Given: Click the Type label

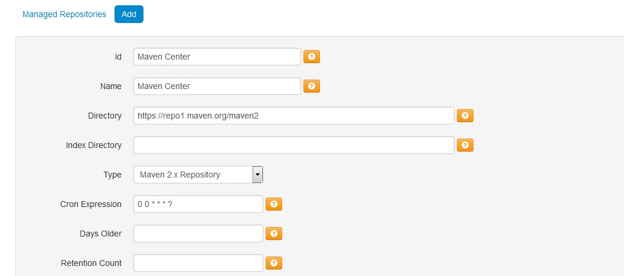Looking at the screenshot, I should coord(112,175).
